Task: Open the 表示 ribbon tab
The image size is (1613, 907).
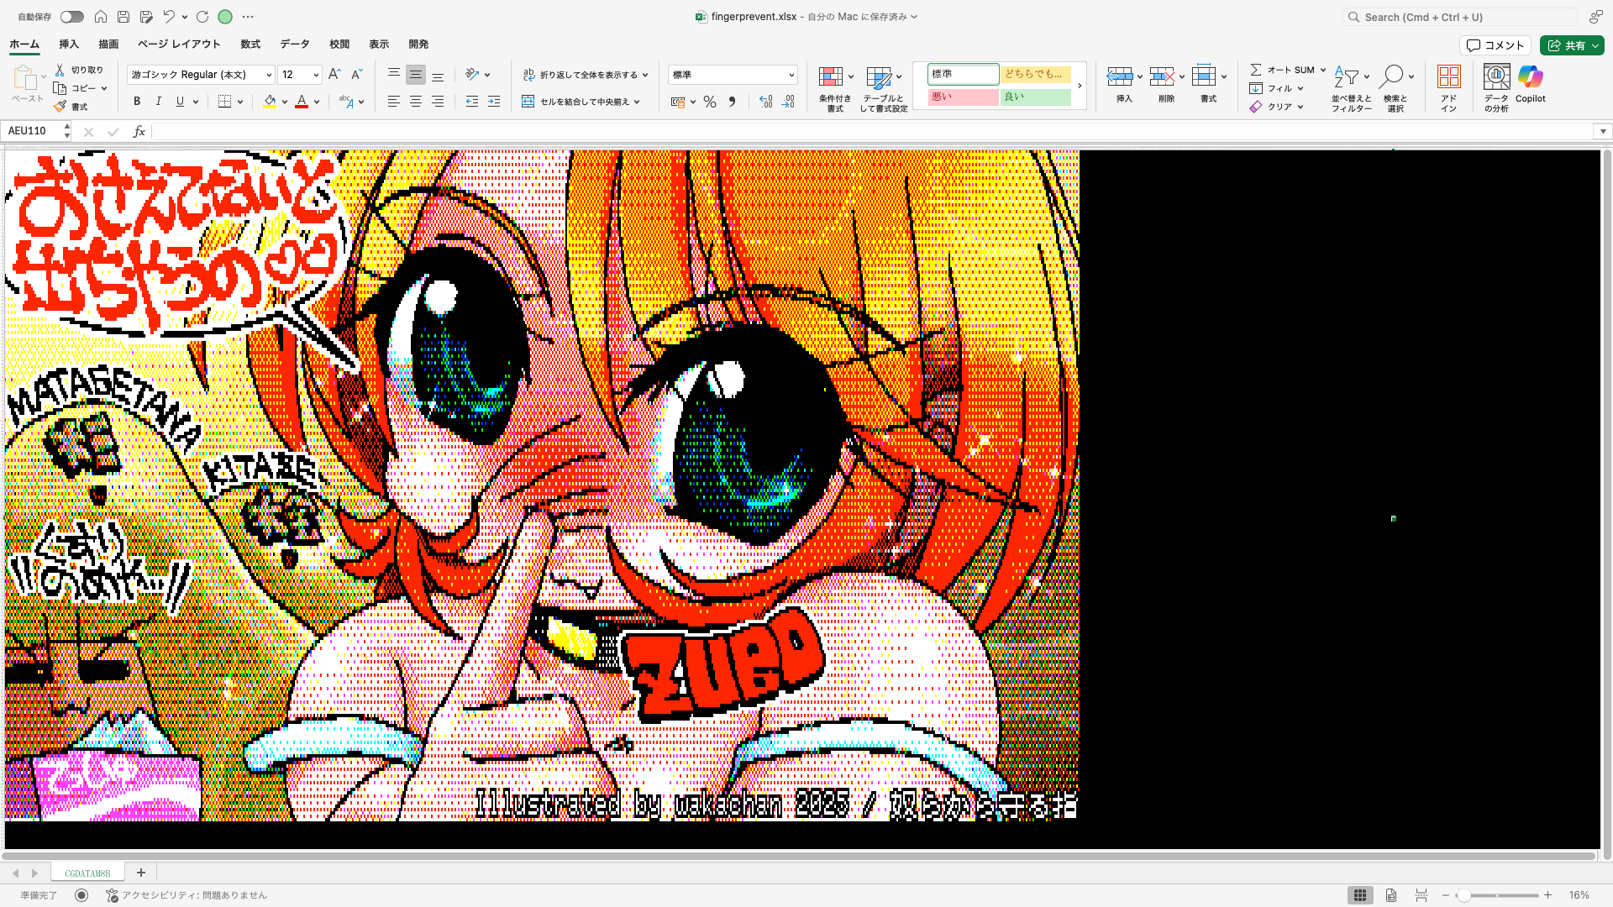Action: pyautogui.click(x=379, y=45)
